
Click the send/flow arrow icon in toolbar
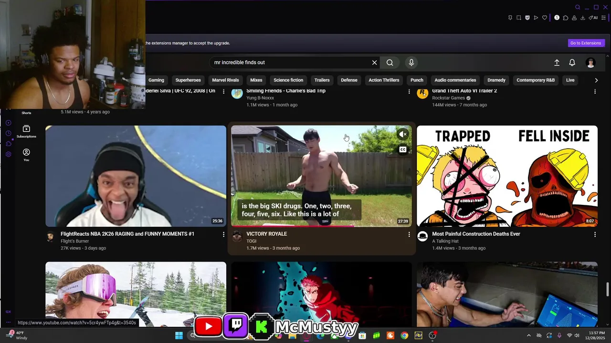coord(536,18)
